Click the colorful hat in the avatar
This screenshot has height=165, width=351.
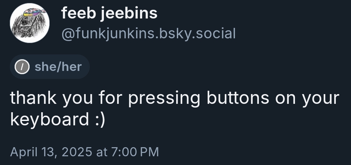(32, 12)
